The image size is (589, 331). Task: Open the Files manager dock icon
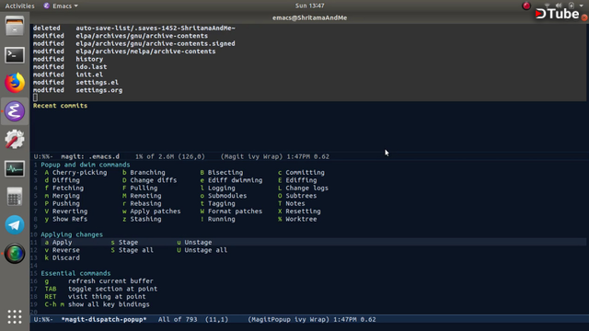click(15, 27)
